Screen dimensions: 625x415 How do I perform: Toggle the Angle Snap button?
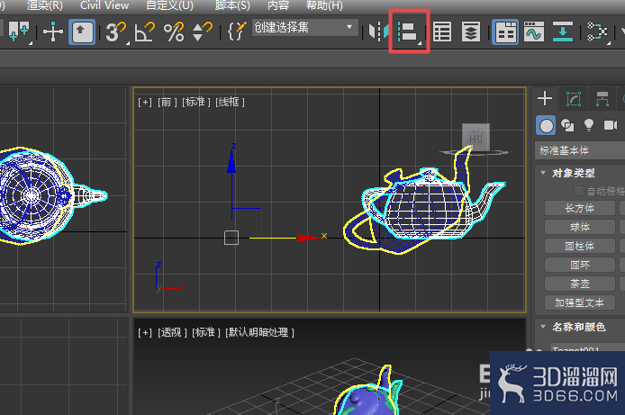[x=145, y=32]
